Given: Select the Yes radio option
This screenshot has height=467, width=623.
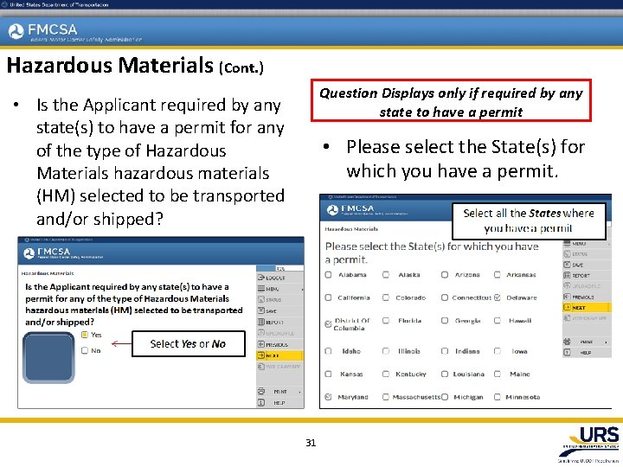Looking at the screenshot, I should coord(85,335).
